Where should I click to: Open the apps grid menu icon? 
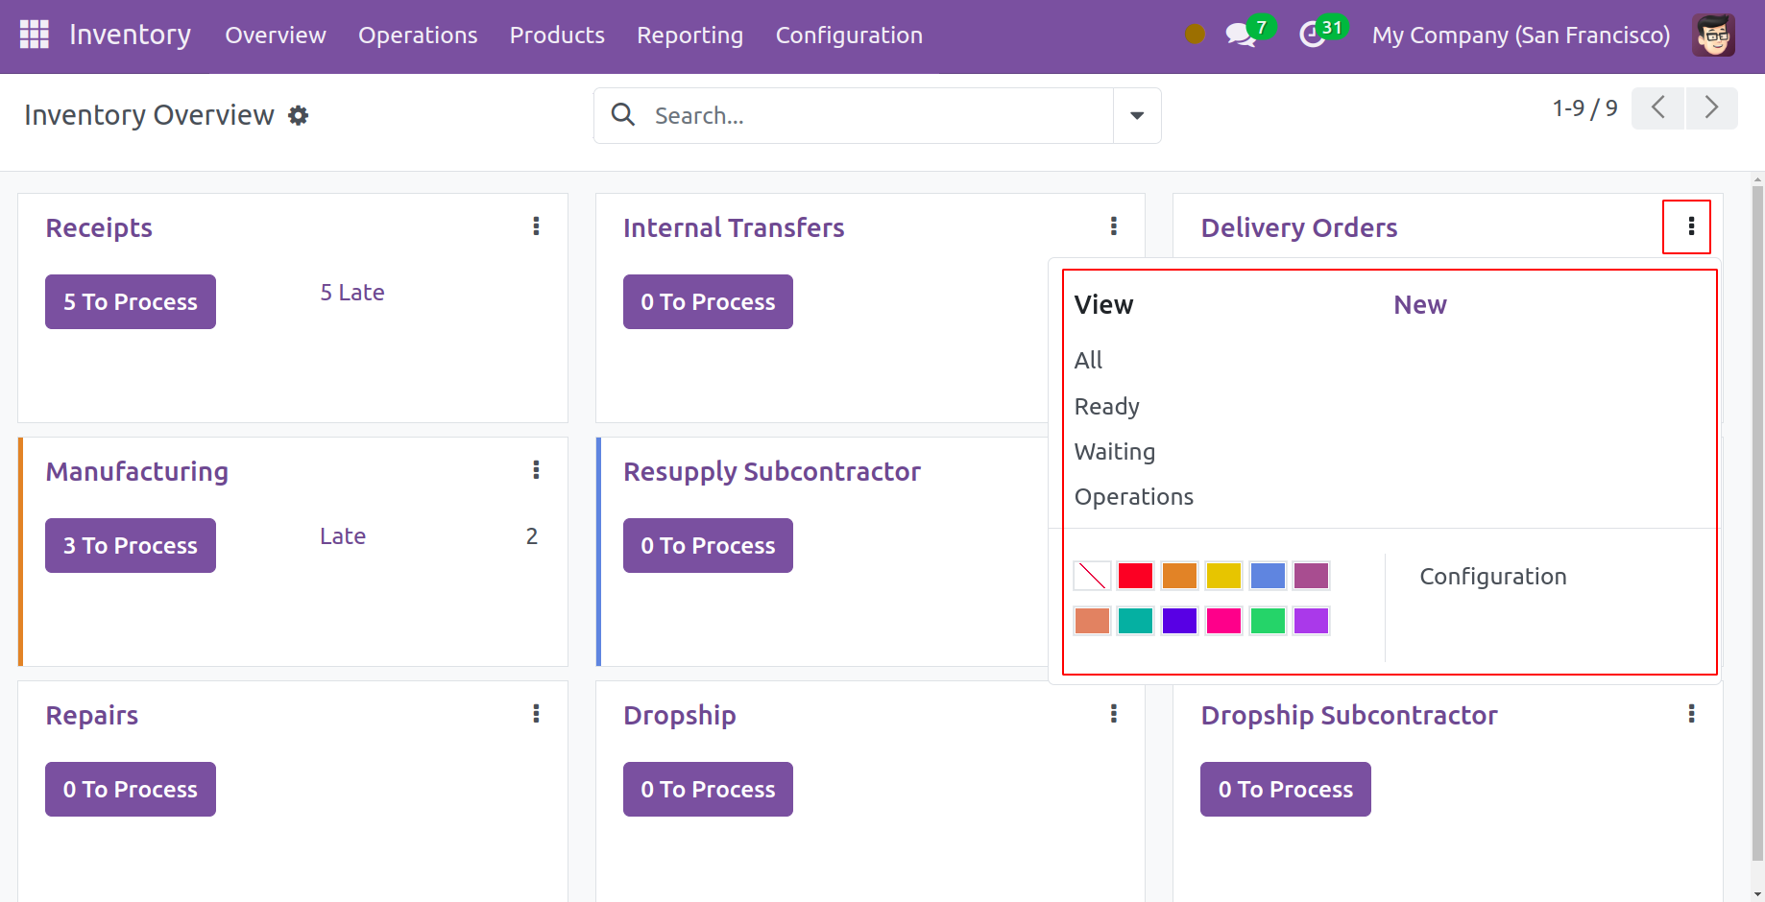tap(35, 35)
